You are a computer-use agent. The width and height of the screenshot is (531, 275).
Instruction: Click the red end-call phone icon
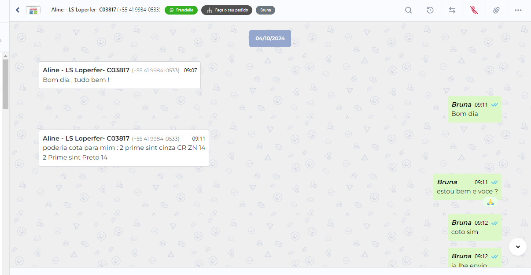tap(474, 10)
